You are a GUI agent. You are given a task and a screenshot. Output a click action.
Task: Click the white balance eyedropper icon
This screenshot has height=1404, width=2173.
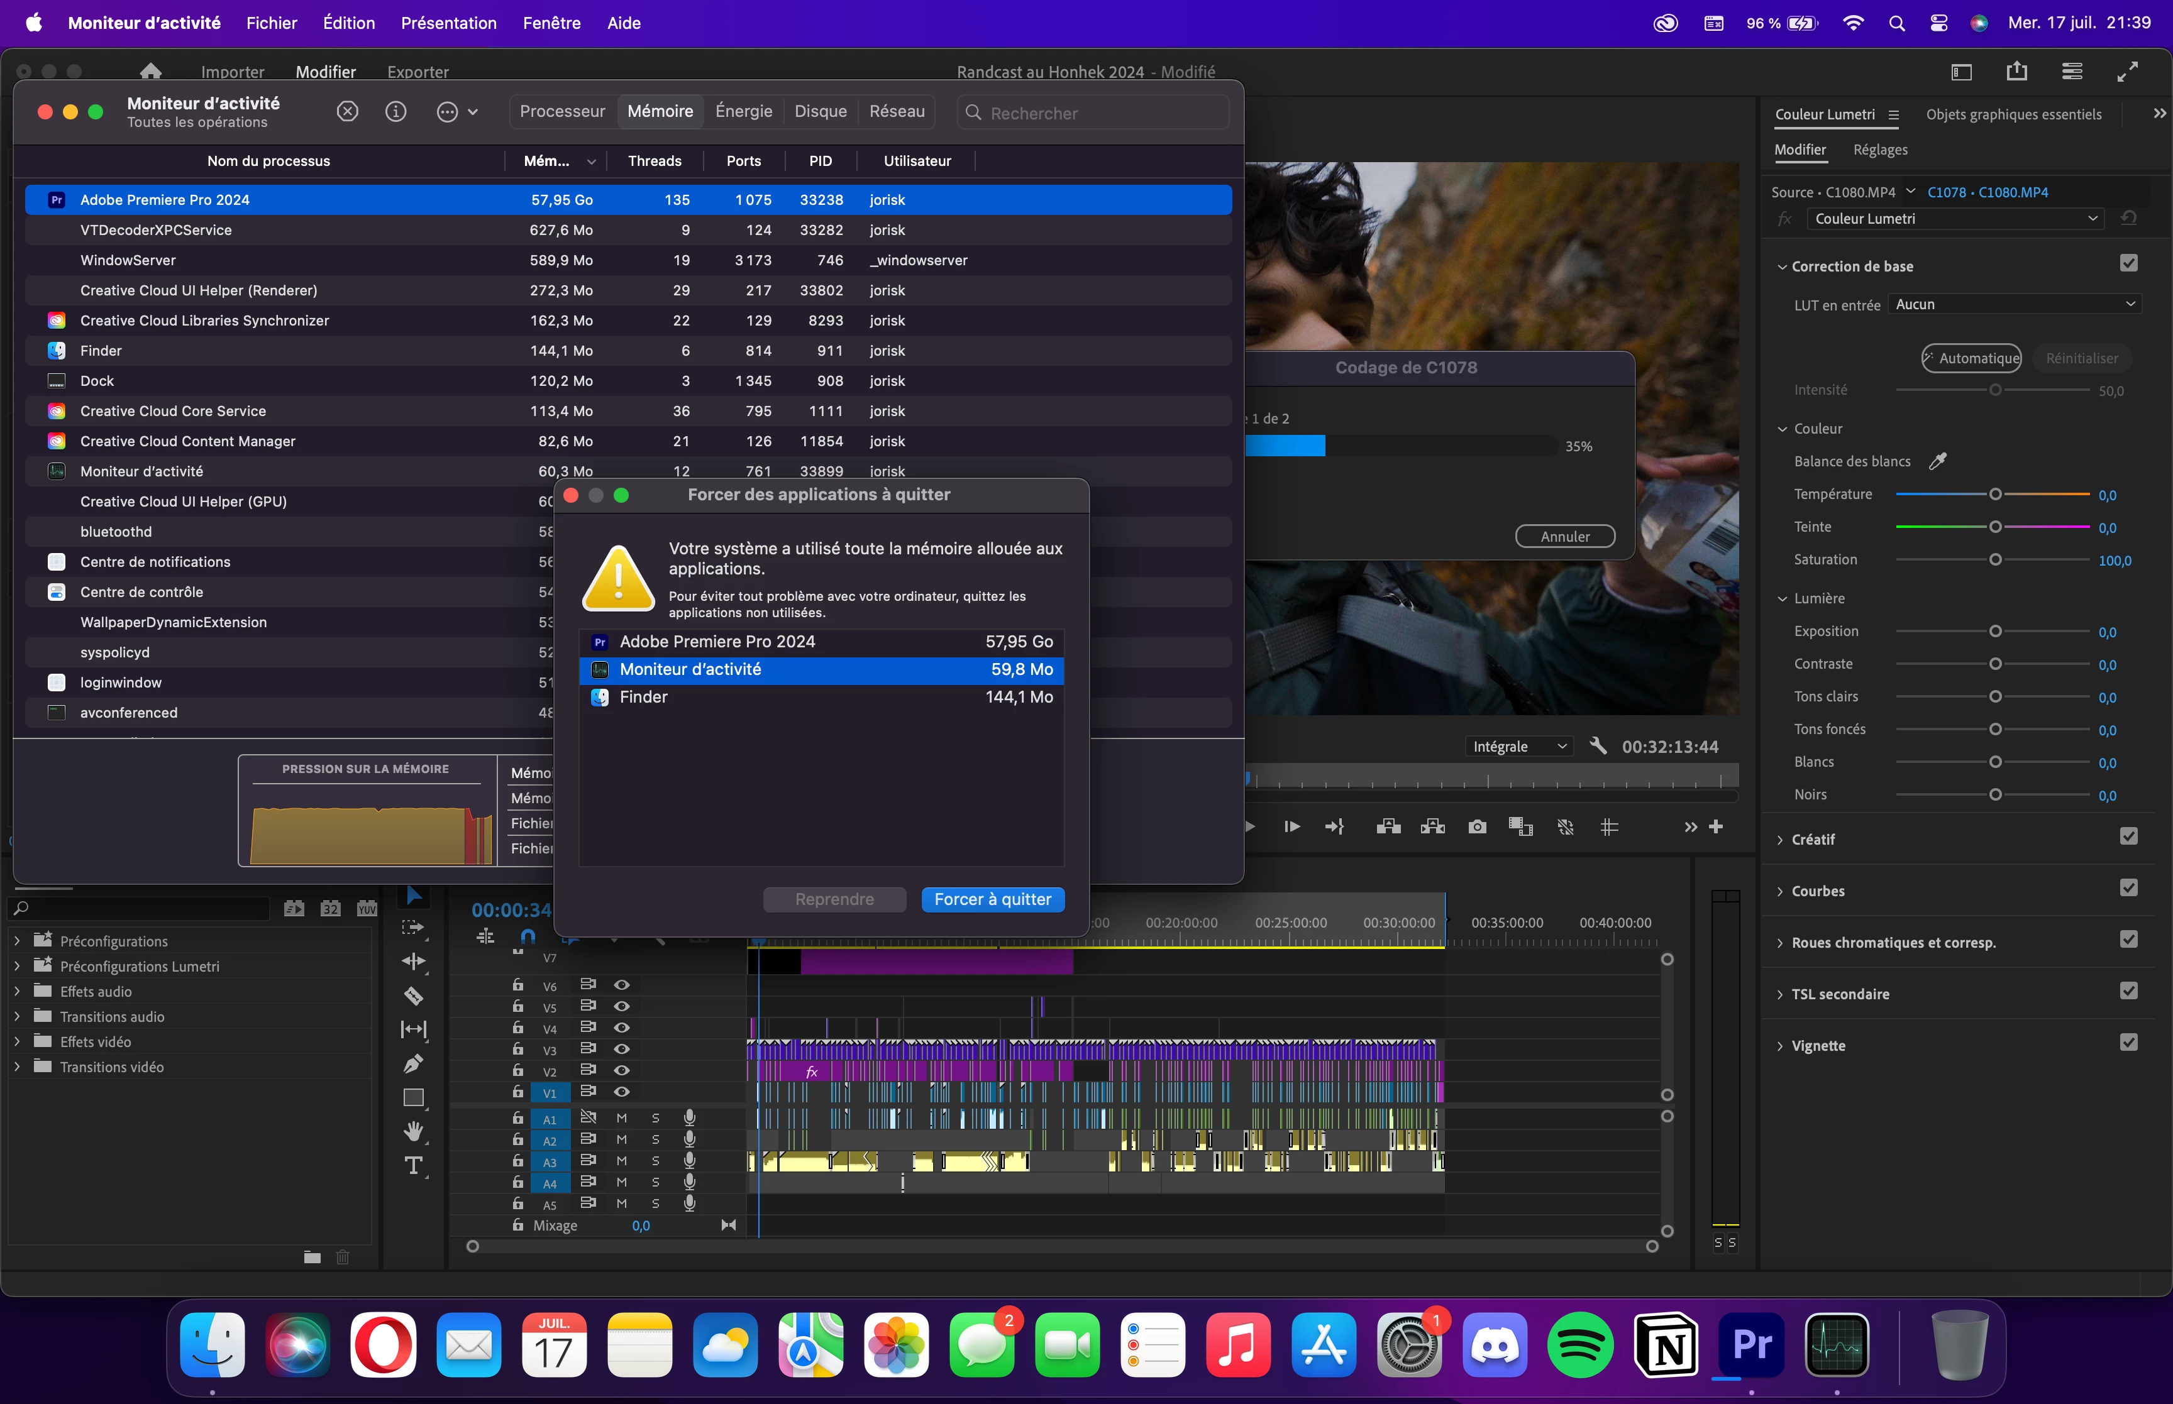[1938, 461]
